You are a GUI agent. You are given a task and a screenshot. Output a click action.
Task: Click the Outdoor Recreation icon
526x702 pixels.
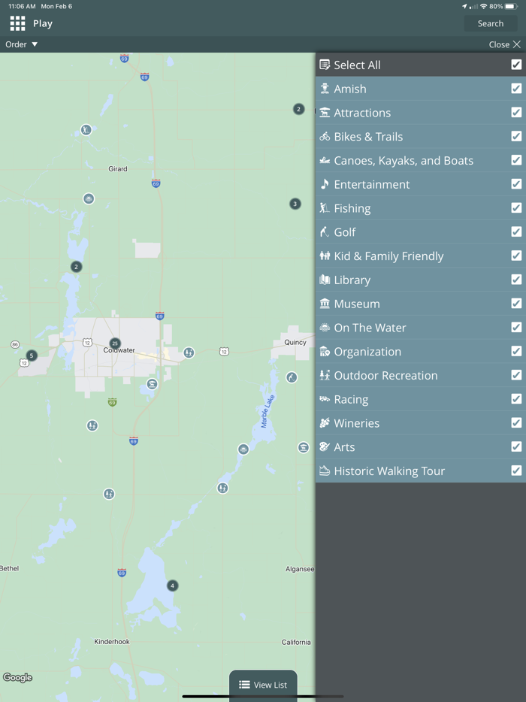[x=325, y=375]
